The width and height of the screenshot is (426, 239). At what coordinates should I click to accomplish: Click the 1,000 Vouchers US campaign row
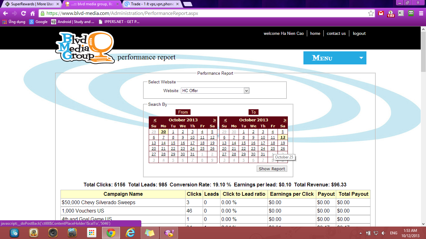click(215, 211)
